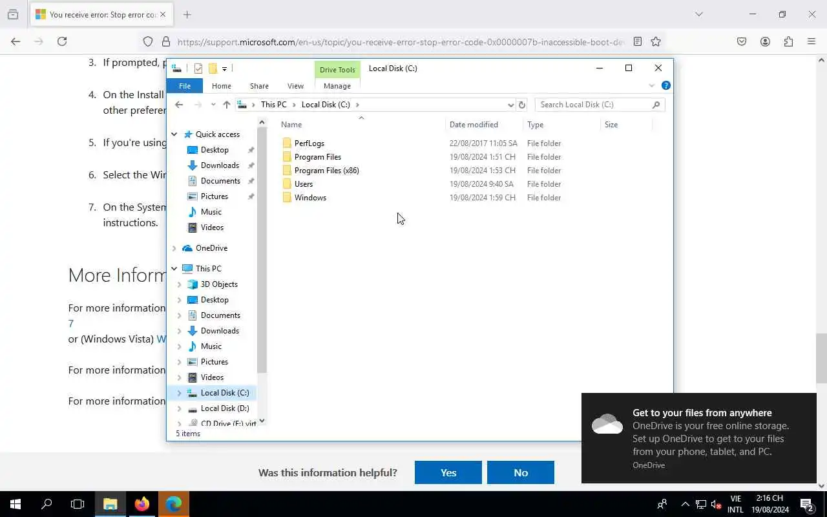Select the Program Files folder icon
Screen dimensions: 827x517
[287, 157]
